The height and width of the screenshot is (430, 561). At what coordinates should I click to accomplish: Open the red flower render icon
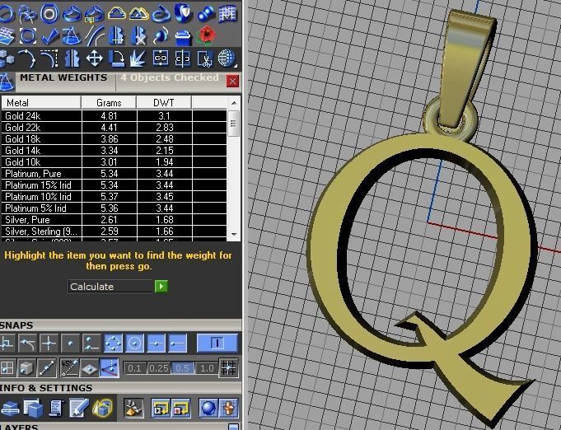206,35
